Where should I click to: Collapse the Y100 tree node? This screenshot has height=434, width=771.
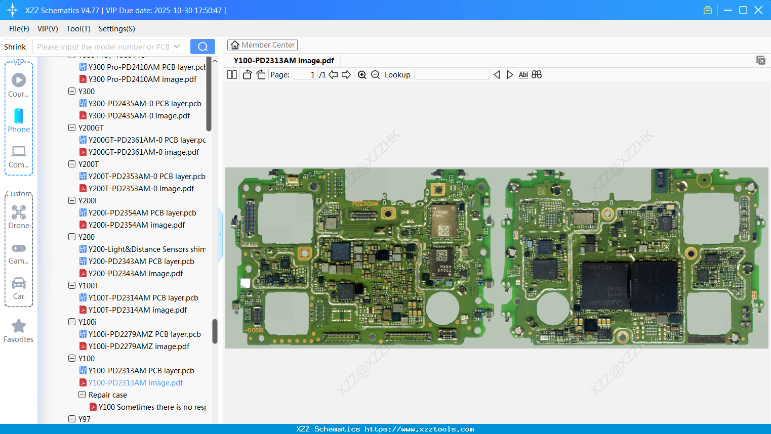71,358
